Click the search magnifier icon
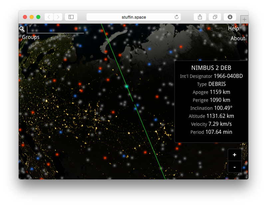 (x=22, y=29)
